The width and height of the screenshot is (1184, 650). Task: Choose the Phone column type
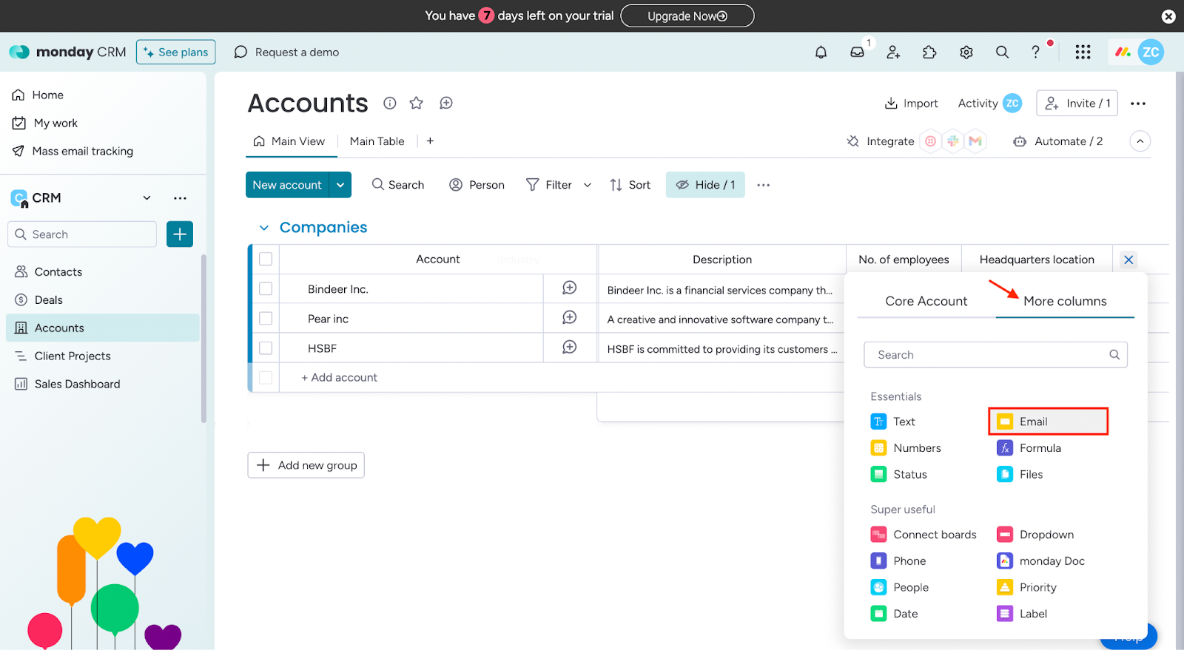899,561
